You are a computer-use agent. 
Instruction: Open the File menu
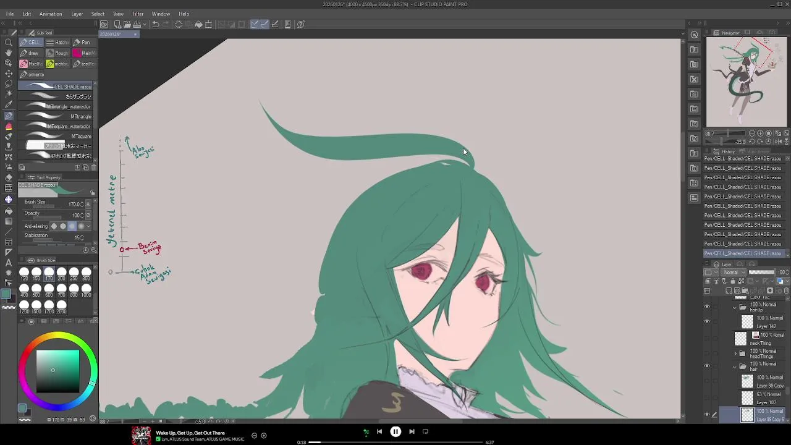10,14
